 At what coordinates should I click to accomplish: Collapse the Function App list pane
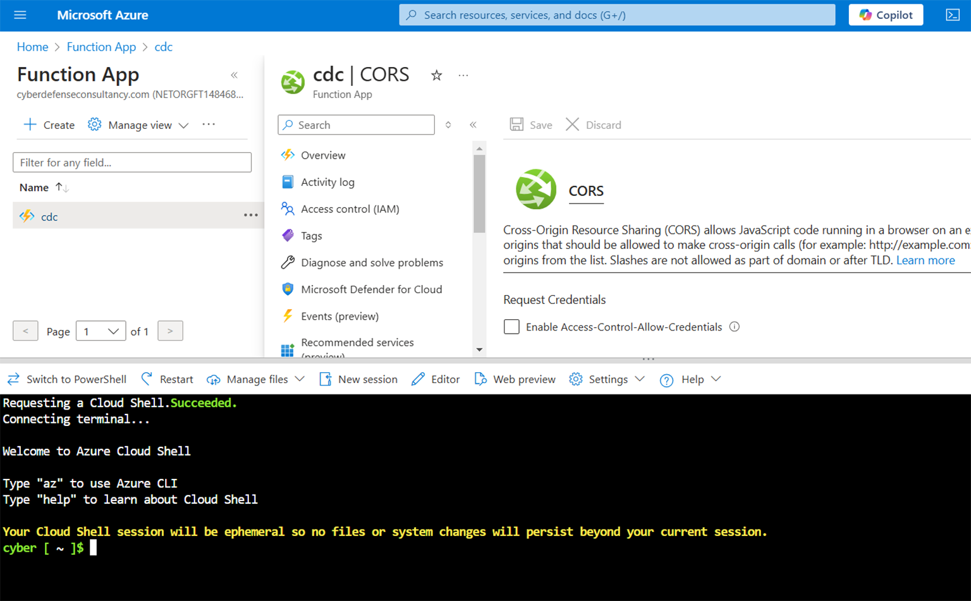(x=234, y=75)
